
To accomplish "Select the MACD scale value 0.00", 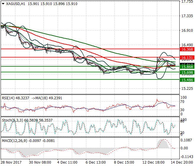I will click(184, 148).
